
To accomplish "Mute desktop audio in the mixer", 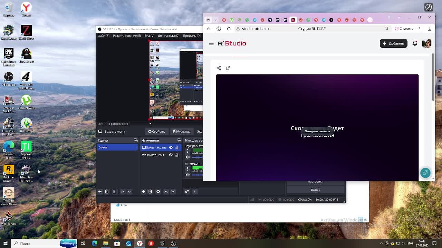I will (x=188, y=157).
